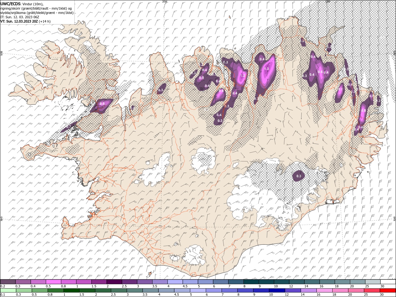Click the darkest green lower swatch between 1 and 1.5
396x297 pixels.
[x=71, y=291]
